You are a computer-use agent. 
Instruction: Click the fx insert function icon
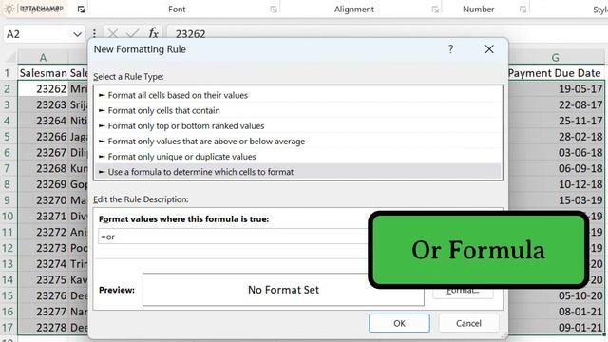[153, 33]
